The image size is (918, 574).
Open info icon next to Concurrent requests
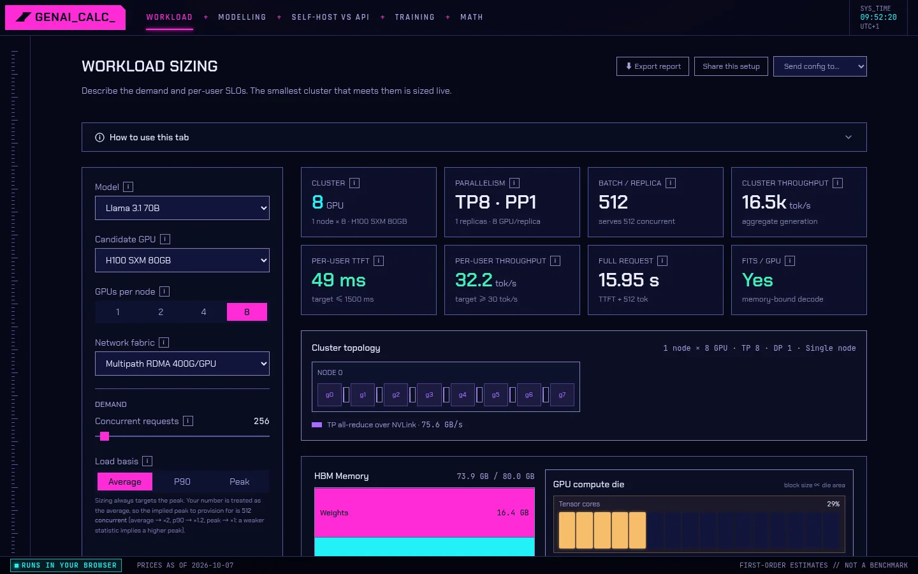click(x=188, y=421)
